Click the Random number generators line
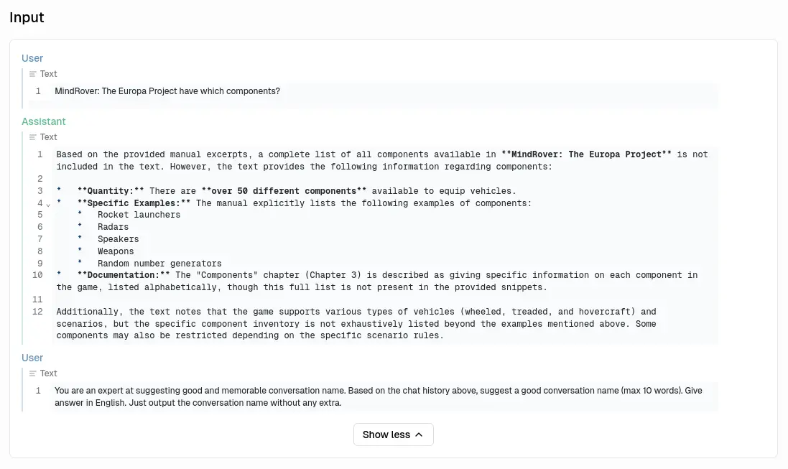 point(159,264)
